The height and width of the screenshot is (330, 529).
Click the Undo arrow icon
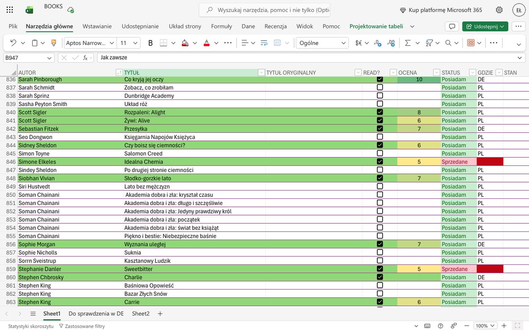[13, 43]
